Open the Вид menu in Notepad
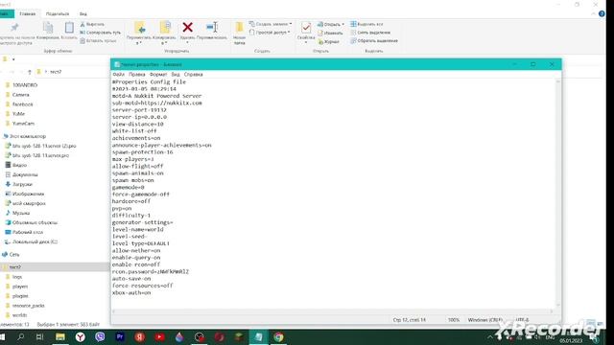 176,75
